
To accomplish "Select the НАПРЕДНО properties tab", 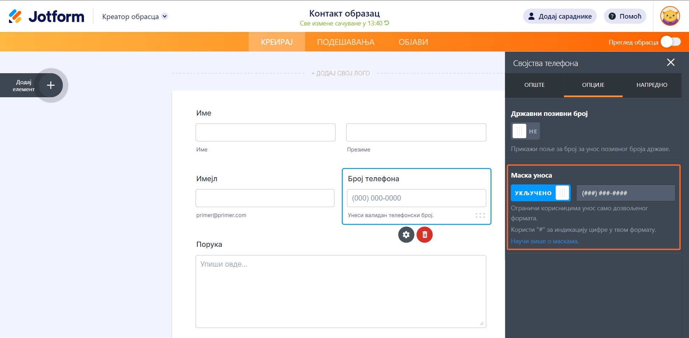I will tap(652, 85).
